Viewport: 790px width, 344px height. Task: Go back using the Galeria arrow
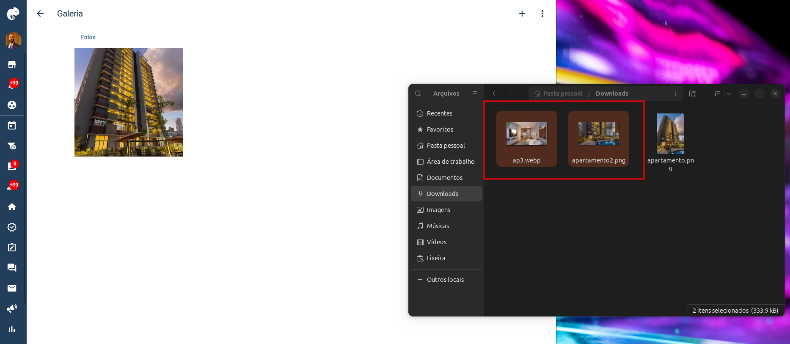click(40, 14)
